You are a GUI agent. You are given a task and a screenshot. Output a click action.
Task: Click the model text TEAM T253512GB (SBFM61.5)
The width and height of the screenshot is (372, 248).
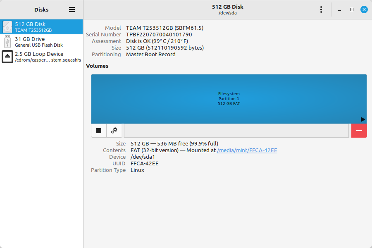(x=165, y=28)
